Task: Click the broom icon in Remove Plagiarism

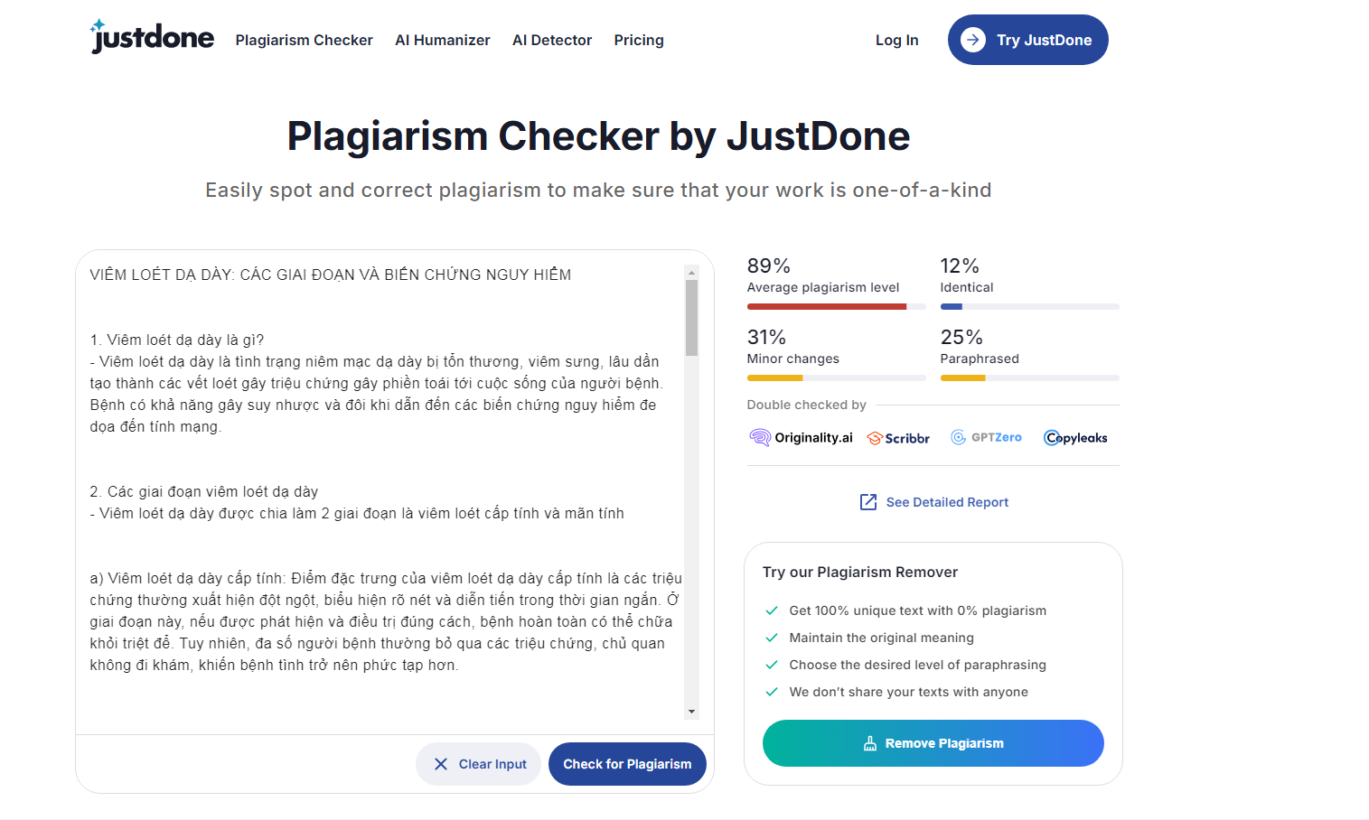Action: pos(870,743)
